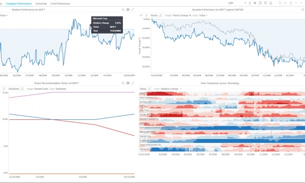Click the RecName breakdown button
The height and width of the screenshot is (183, 305).
point(14,89)
